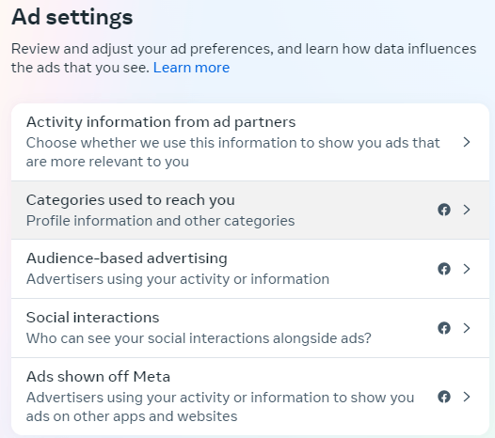Click Advertisers using your activity or information subtitle
The image size is (495, 438).
click(178, 279)
